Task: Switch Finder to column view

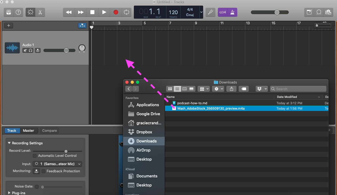Action: 184,89
